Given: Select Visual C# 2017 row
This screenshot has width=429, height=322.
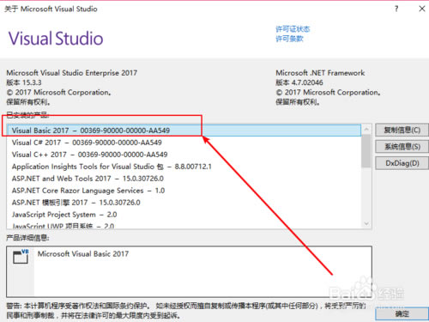Looking at the screenshot, I should 184,143.
